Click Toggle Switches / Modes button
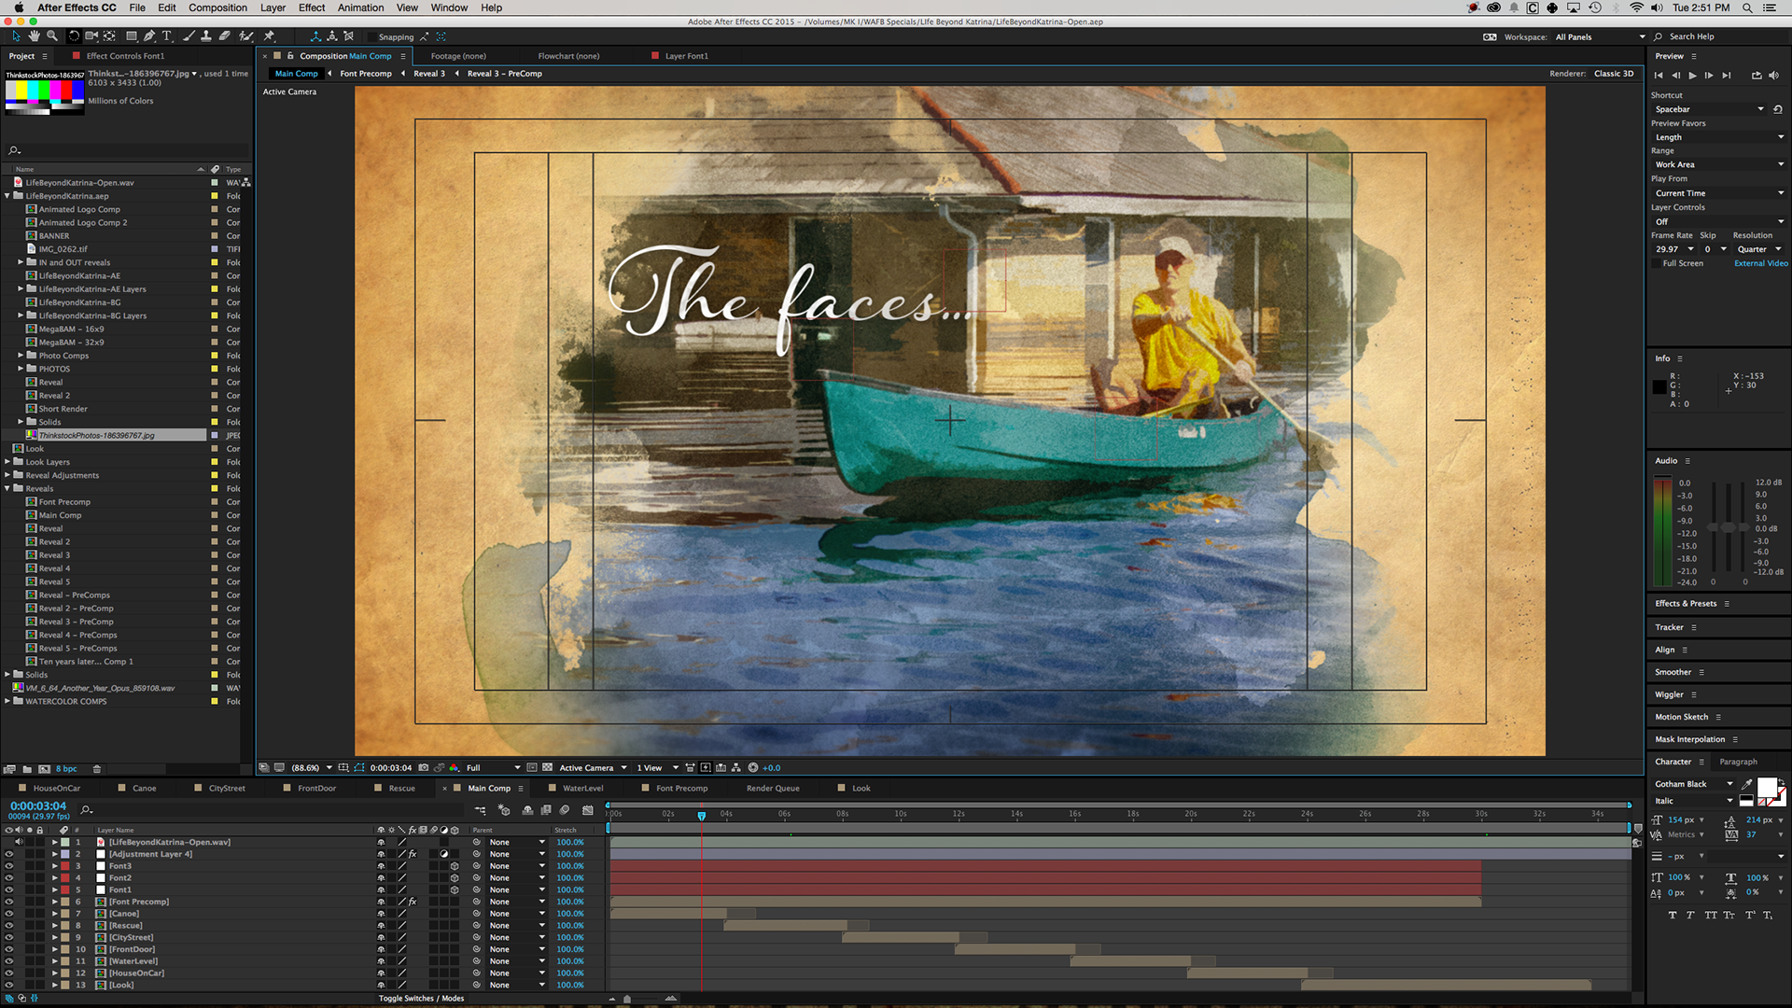The width and height of the screenshot is (1792, 1008). click(x=421, y=999)
